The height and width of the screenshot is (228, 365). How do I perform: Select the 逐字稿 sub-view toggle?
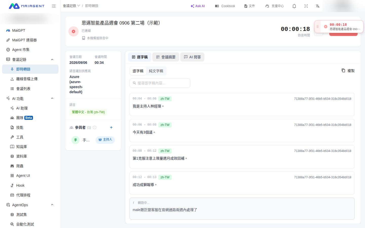[x=138, y=71]
